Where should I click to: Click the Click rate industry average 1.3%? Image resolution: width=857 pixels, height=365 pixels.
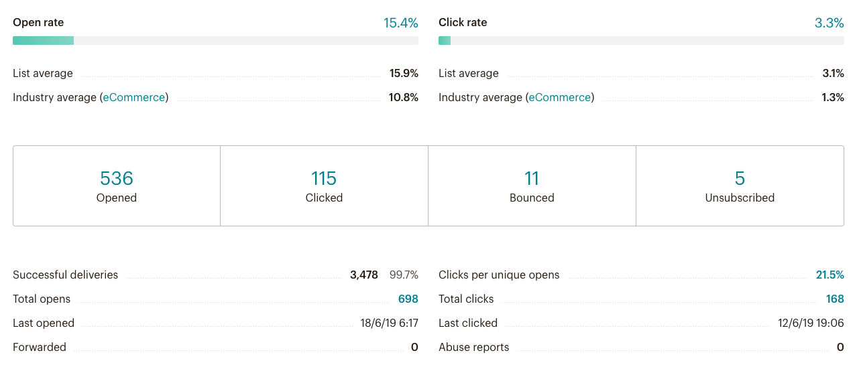click(x=832, y=97)
